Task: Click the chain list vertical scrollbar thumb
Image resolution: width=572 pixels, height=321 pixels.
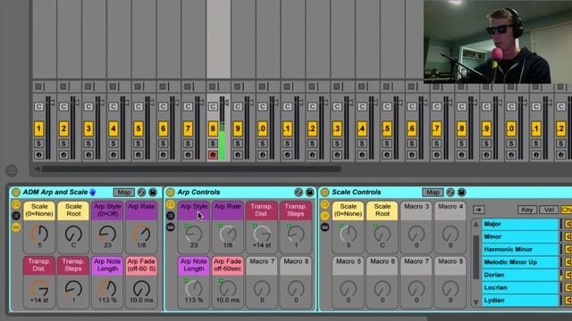Action: [x=476, y=257]
